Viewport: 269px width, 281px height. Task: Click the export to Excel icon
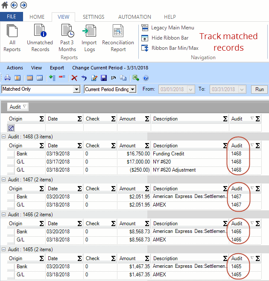(x=136, y=78)
